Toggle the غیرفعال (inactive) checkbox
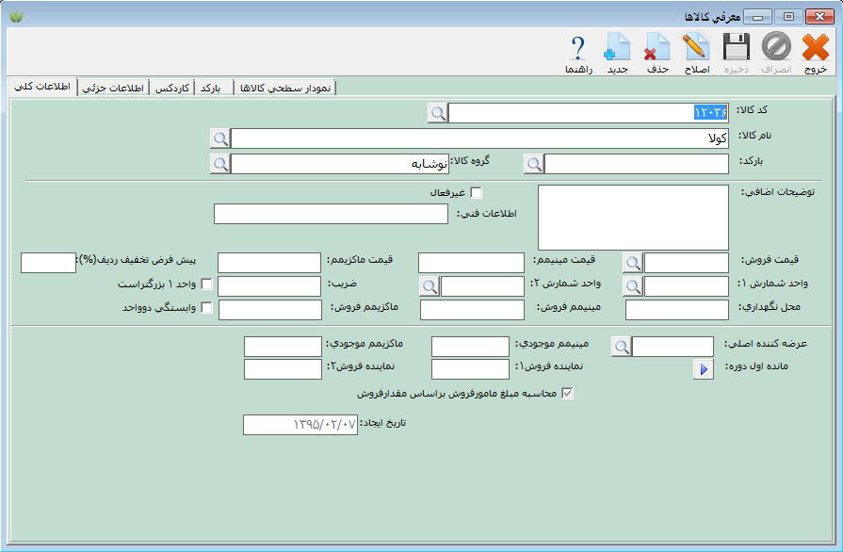Viewport: 843px width, 552px height. [x=476, y=193]
